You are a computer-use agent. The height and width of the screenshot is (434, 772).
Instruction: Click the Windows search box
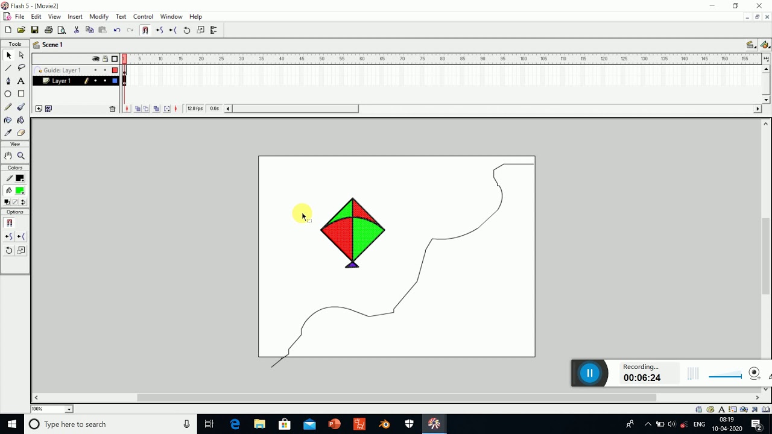(112, 424)
